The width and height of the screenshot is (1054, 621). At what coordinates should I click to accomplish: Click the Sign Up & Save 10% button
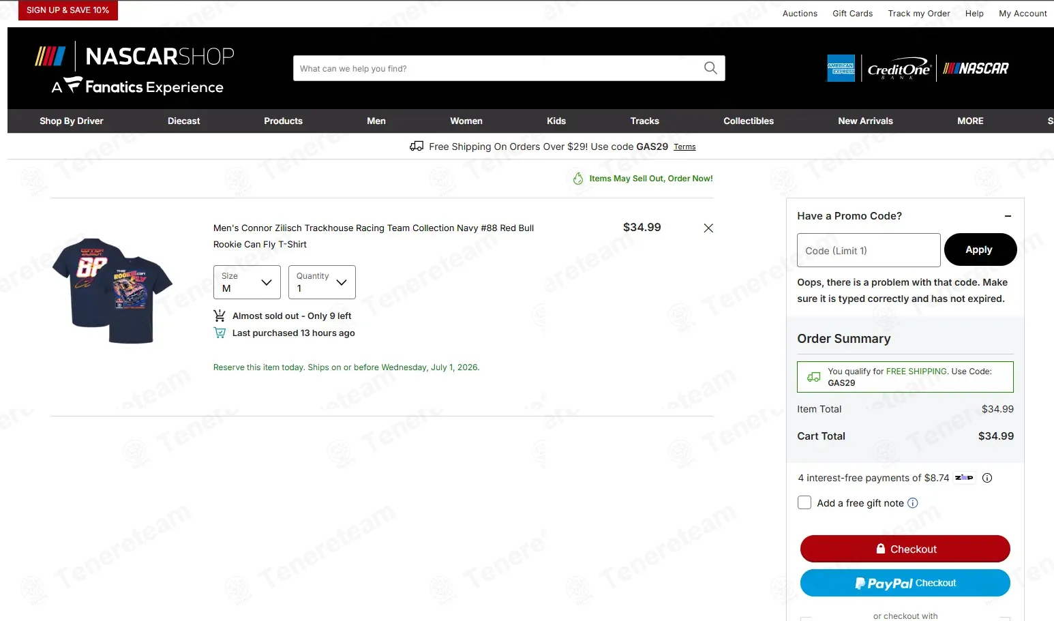point(68,10)
